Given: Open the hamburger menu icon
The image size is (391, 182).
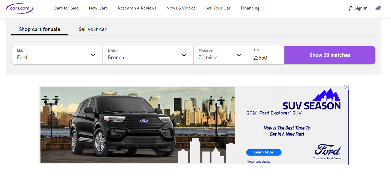Looking at the screenshot, I should point(378,8).
